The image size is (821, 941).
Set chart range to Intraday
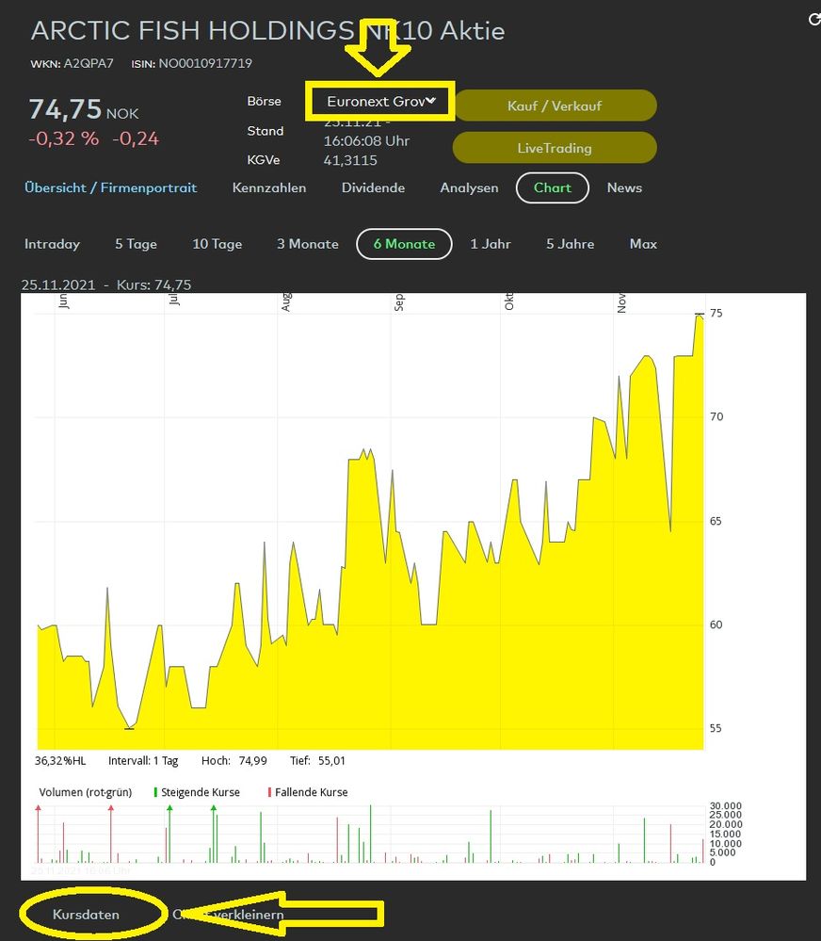pos(53,244)
